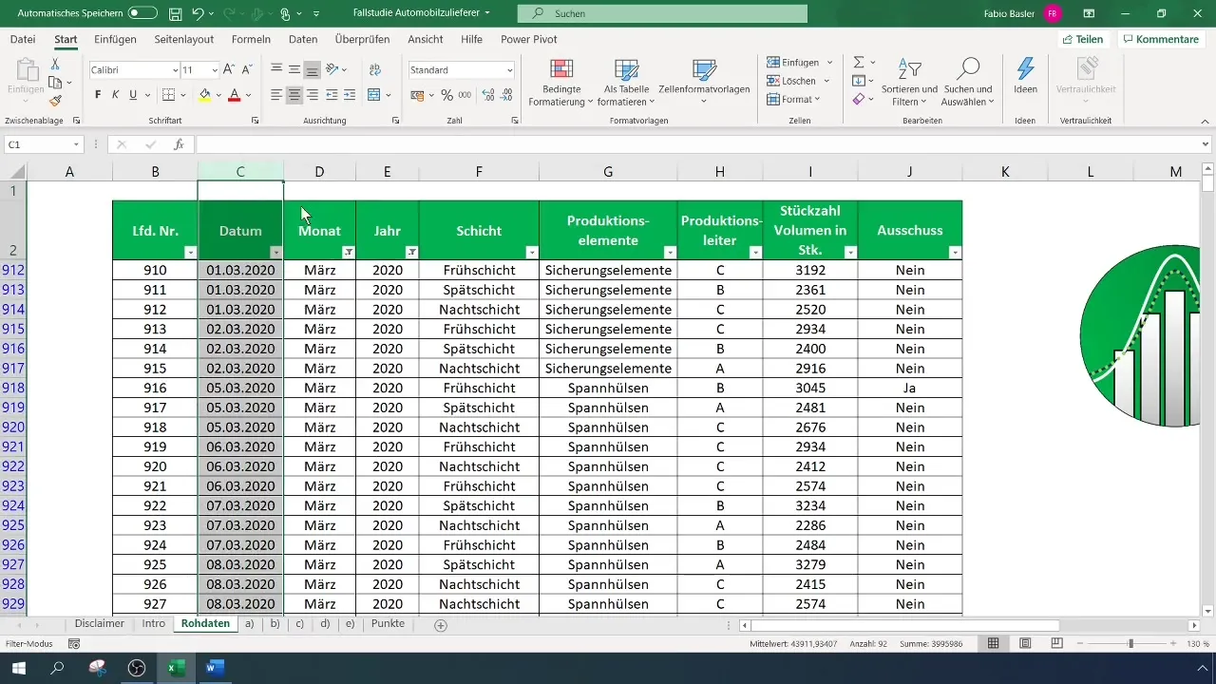
Task: Click the vertical scrollbar down arrow
Action: [x=1207, y=610]
